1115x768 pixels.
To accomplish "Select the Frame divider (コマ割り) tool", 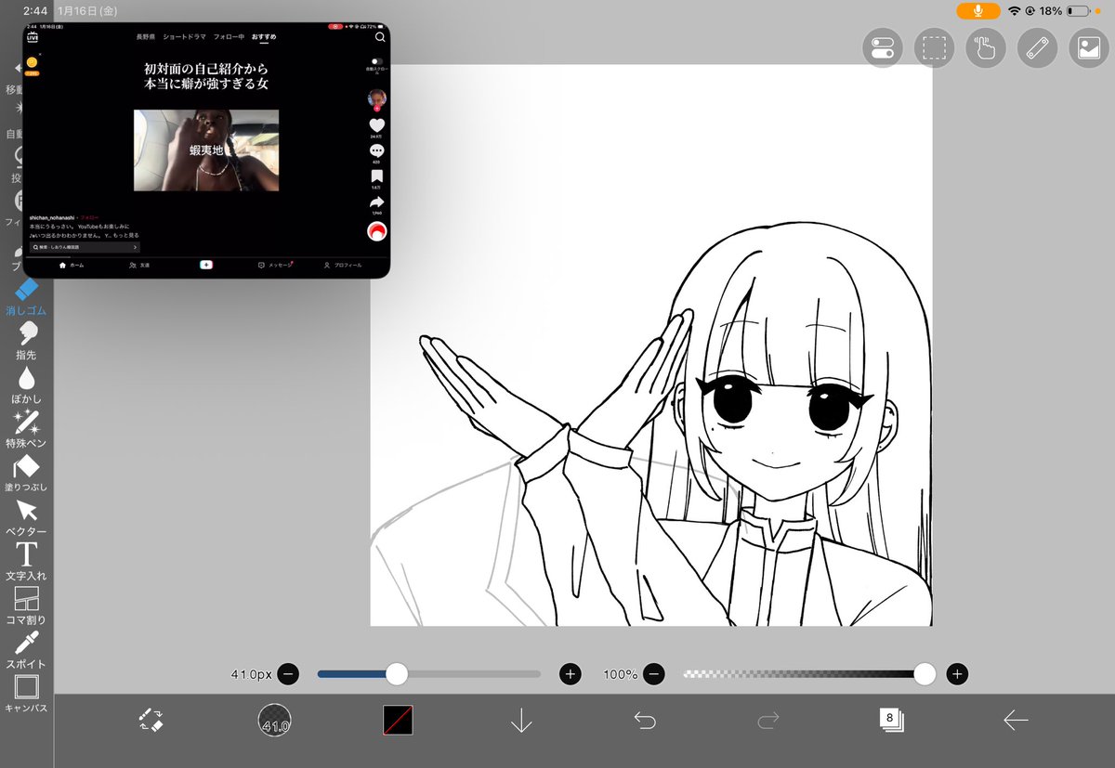I will click(26, 605).
